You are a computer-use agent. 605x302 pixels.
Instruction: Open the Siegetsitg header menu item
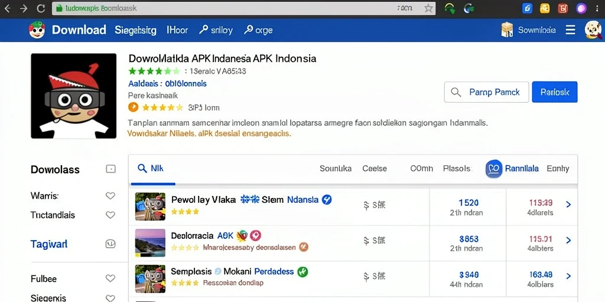coord(135,30)
